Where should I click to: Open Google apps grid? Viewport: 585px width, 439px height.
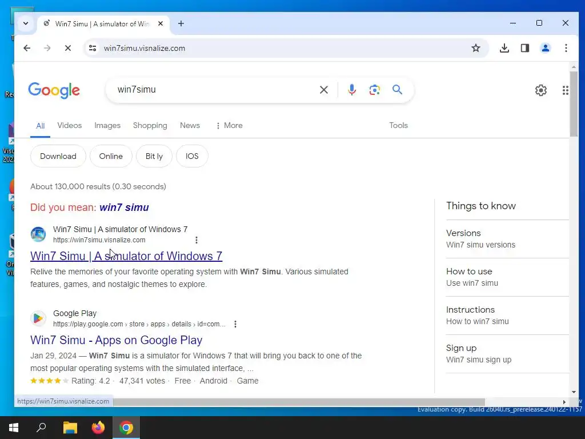565,90
